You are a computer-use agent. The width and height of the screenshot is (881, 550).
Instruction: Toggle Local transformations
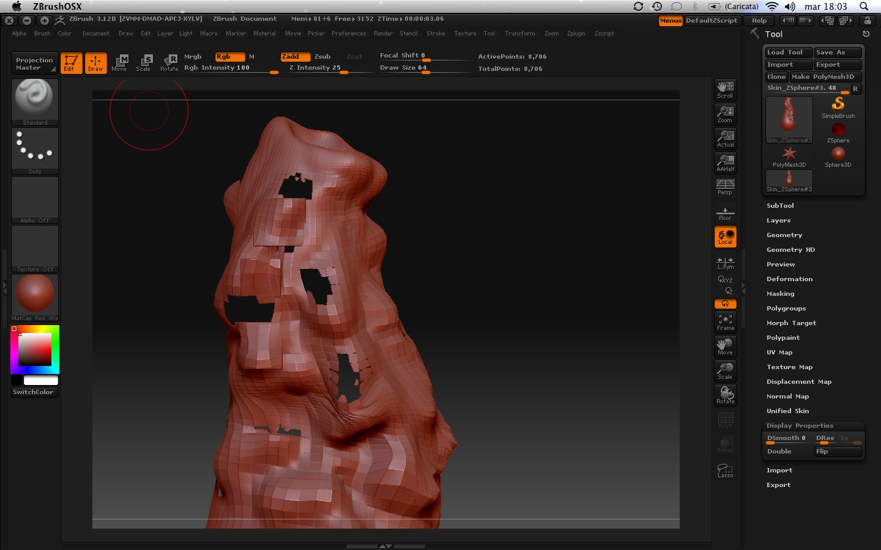tap(725, 237)
